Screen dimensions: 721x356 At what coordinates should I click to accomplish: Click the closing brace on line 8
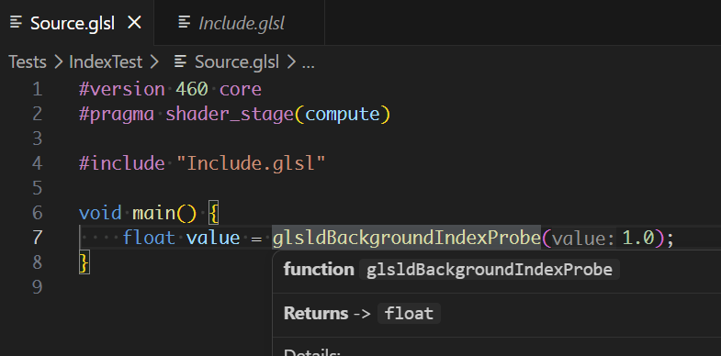[x=84, y=262]
